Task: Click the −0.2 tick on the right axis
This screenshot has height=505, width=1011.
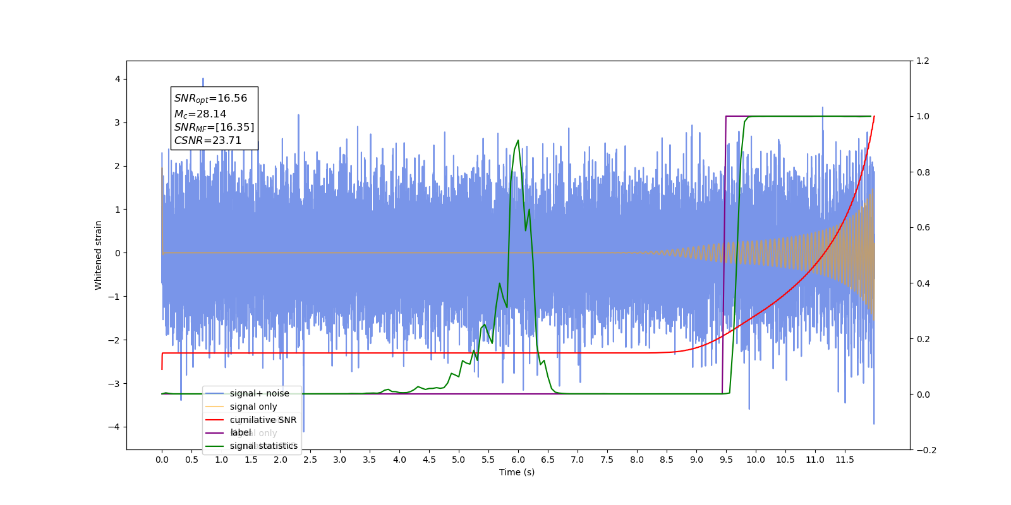Action: point(926,450)
